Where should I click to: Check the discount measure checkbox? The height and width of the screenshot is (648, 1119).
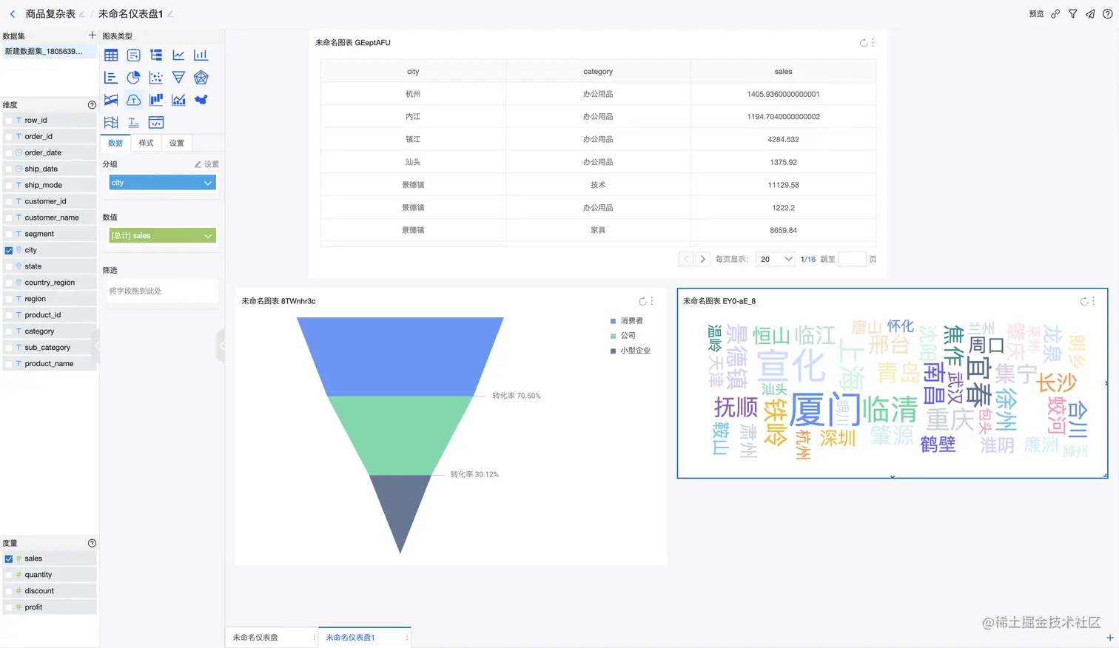pos(9,591)
